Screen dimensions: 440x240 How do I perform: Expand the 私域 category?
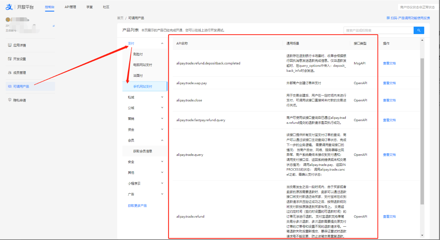tap(162, 97)
